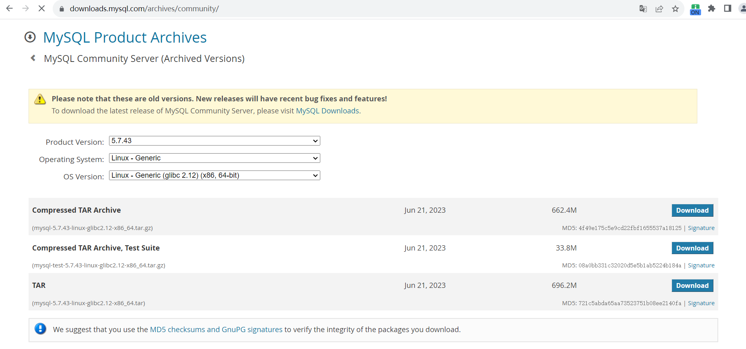Click the MySQL Product Archives download circle icon
The width and height of the screenshot is (746, 349).
tap(30, 37)
